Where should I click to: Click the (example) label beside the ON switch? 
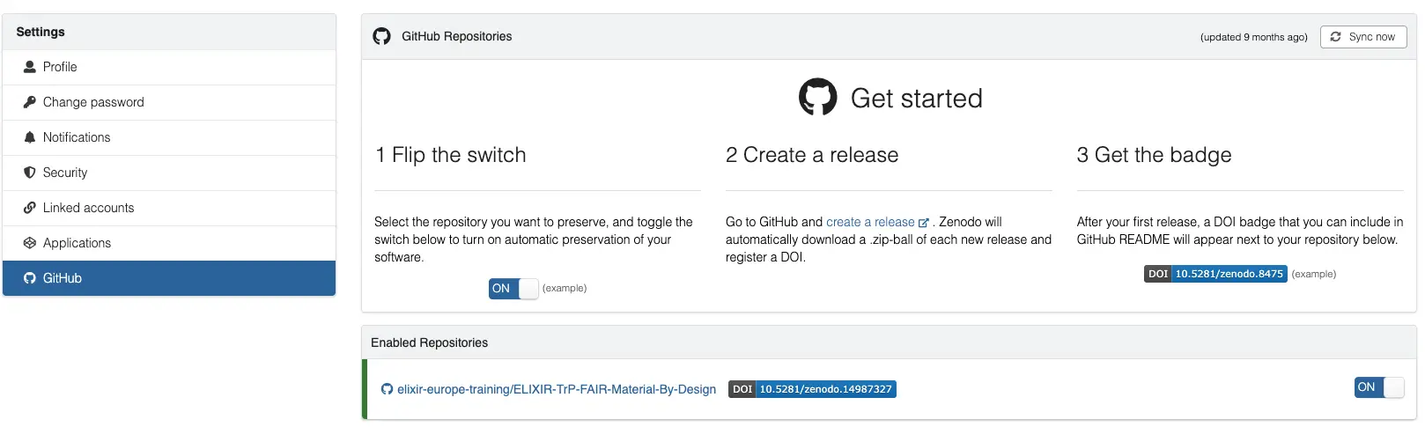point(565,288)
